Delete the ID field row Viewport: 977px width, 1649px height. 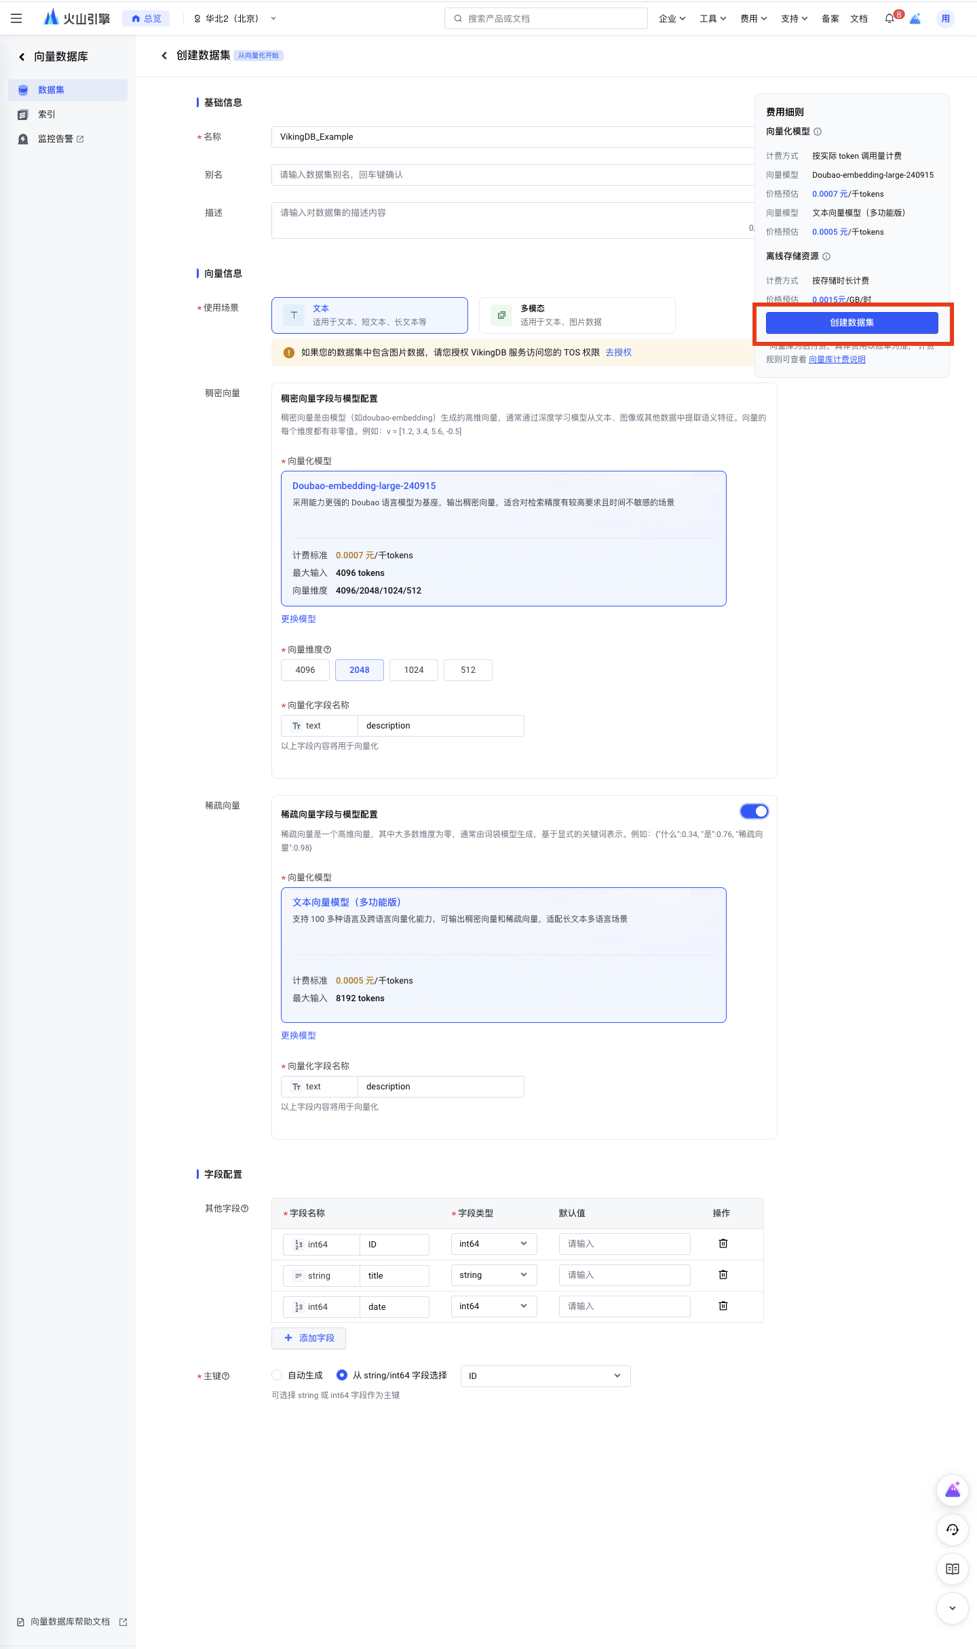click(723, 1243)
